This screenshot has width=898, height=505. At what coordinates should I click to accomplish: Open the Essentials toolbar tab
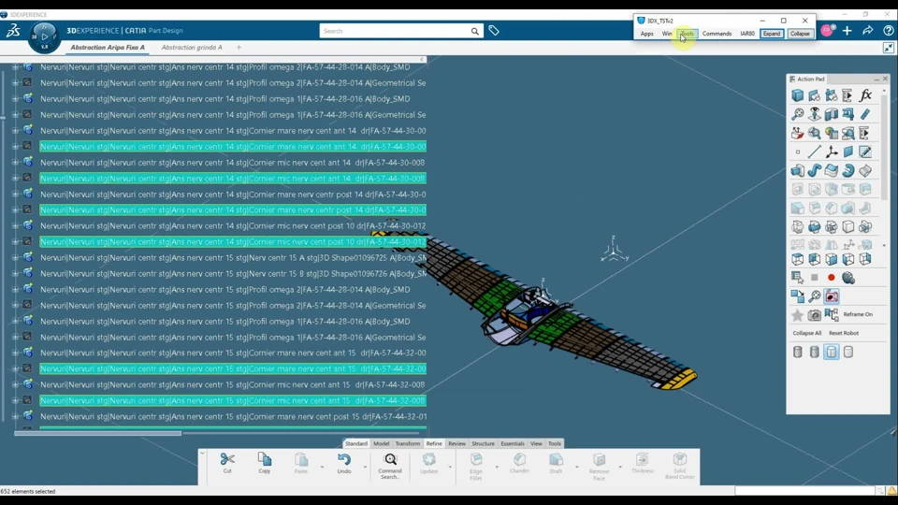(512, 443)
